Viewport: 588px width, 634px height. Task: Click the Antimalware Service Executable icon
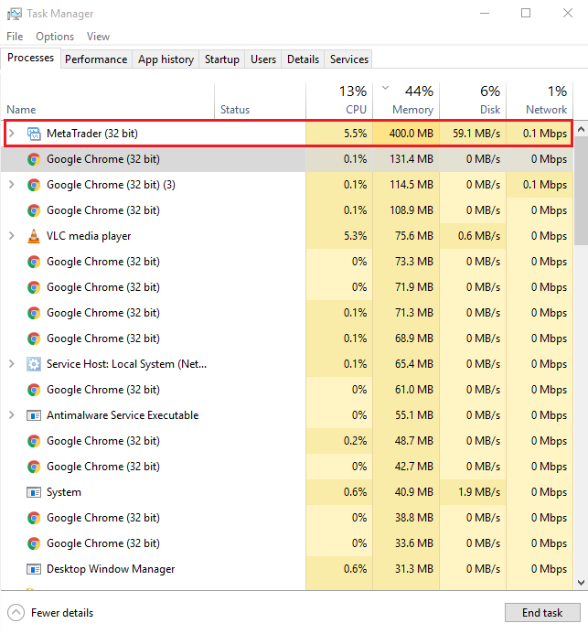[34, 415]
